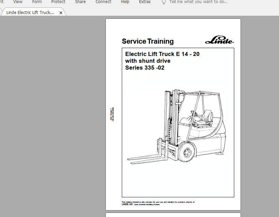This screenshot has height=217, width=279.
Task: Click the 'Series 335 -02' text line
Action: click(x=145, y=68)
